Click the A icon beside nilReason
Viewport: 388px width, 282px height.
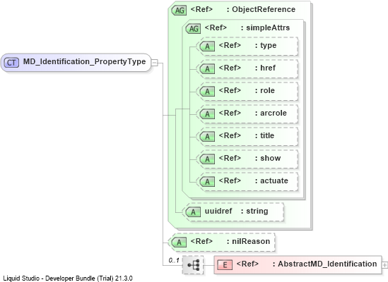(x=179, y=243)
